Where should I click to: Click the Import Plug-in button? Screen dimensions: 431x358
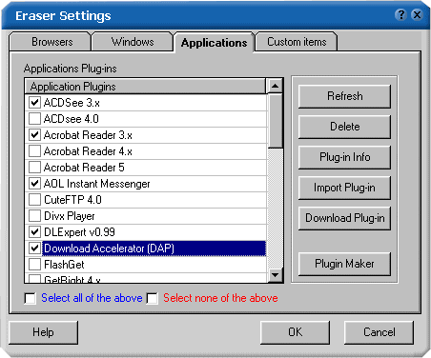(344, 188)
